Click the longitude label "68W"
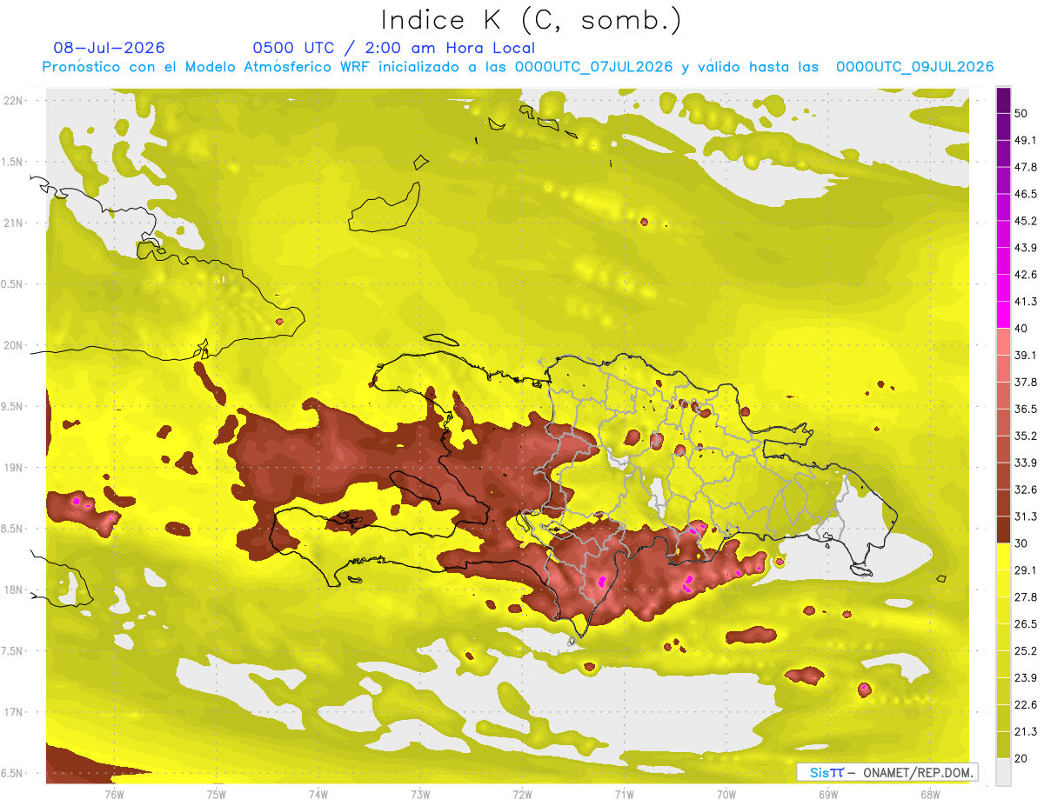The image size is (1044, 806). tap(930, 795)
